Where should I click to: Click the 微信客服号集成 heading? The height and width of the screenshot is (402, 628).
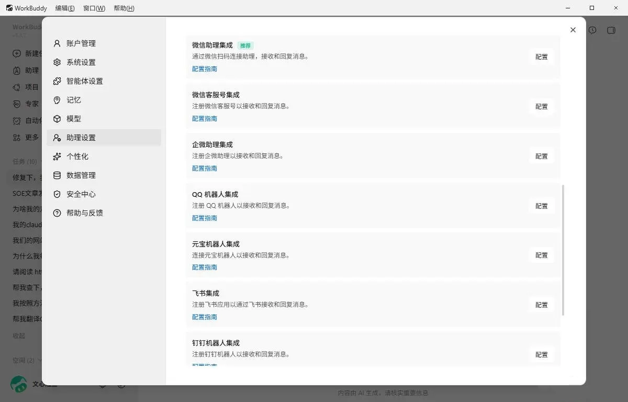pos(216,95)
